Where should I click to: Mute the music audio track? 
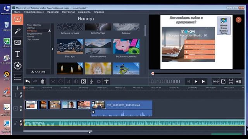pos(21,121)
